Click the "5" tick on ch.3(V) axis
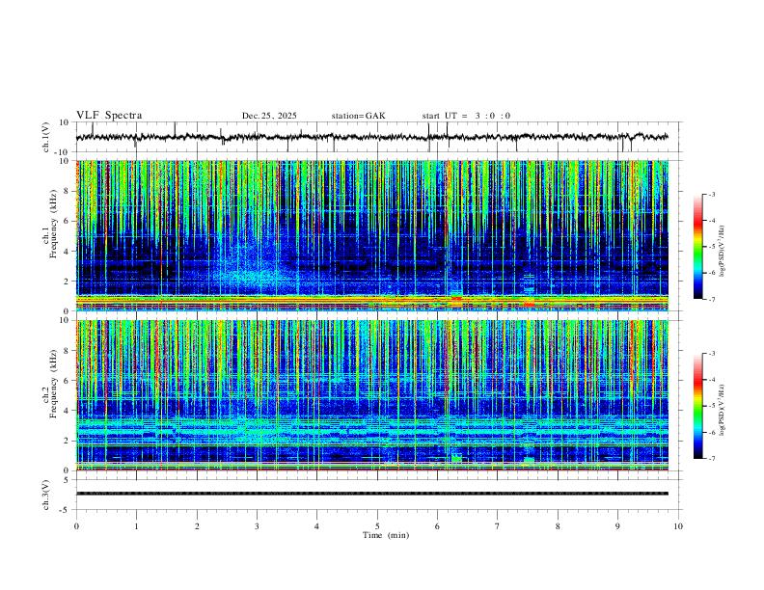The image size is (764, 590). pos(67,480)
